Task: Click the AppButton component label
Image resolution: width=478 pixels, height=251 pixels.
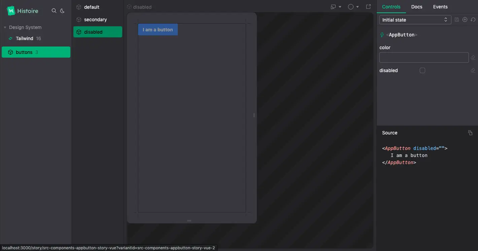Action: point(401,35)
